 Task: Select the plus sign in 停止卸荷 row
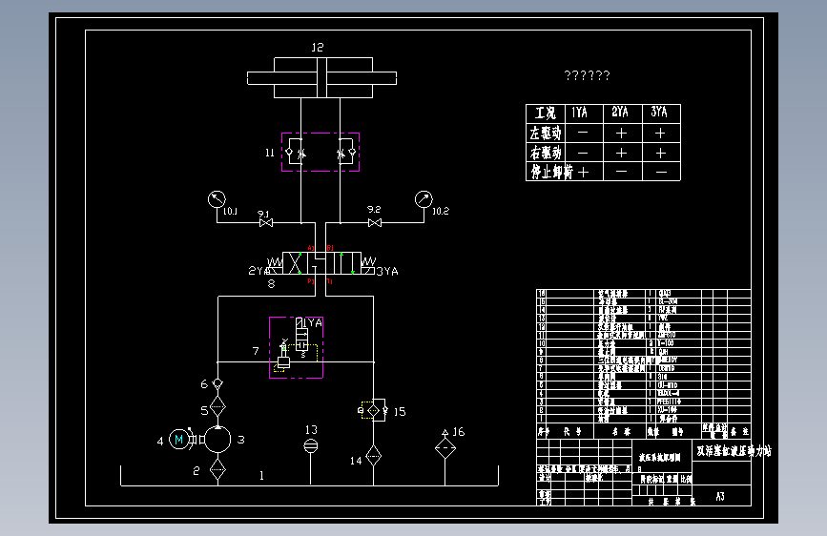pyautogui.click(x=584, y=172)
